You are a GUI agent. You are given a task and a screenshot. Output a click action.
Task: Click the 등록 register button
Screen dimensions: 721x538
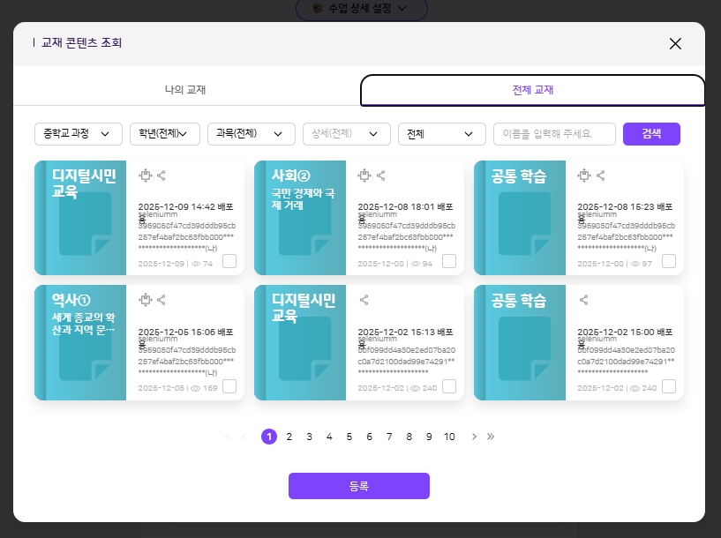[x=358, y=486]
